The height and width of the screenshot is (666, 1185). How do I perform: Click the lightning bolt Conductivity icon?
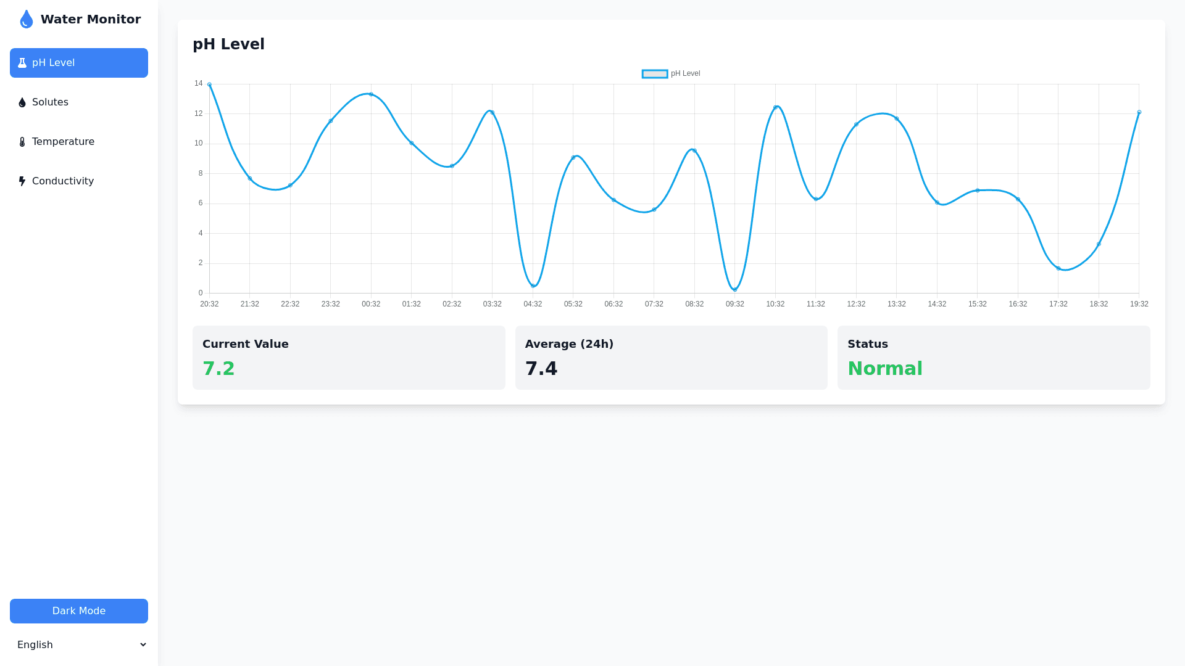22,181
